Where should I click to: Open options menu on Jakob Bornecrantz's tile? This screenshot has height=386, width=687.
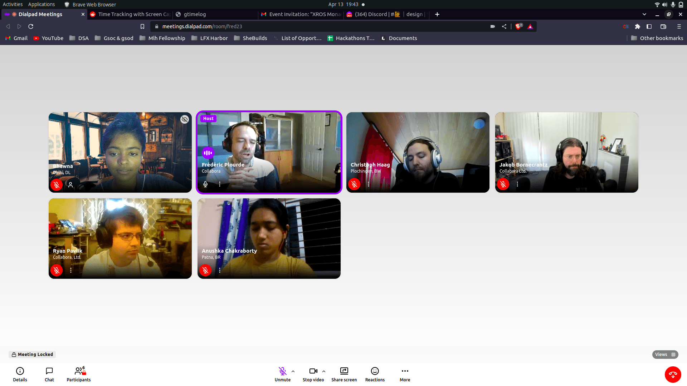517,184
